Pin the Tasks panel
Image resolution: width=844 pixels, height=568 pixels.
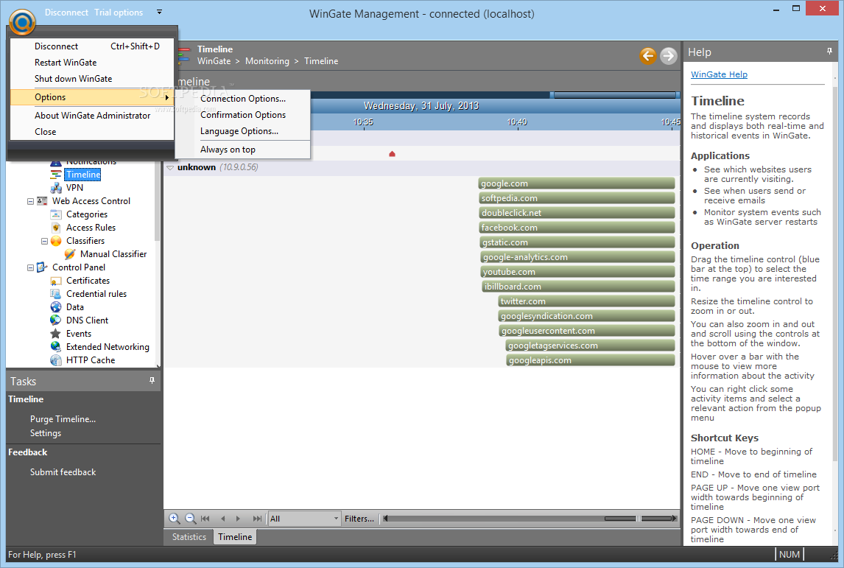152,381
